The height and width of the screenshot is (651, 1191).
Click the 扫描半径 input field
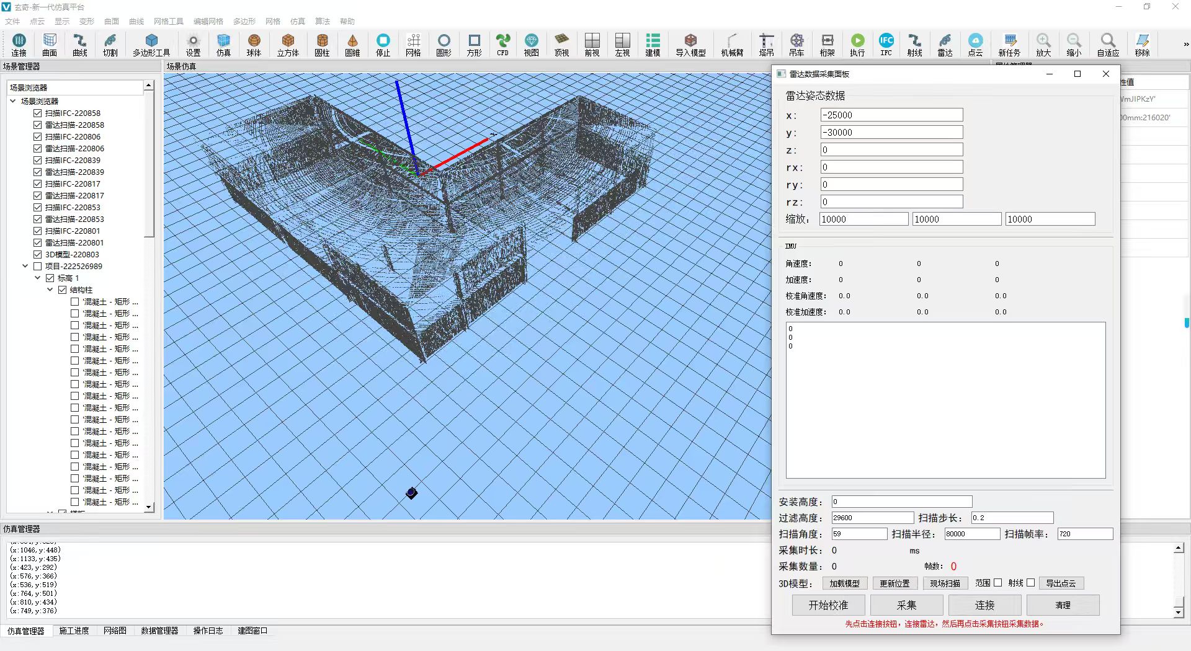(971, 534)
